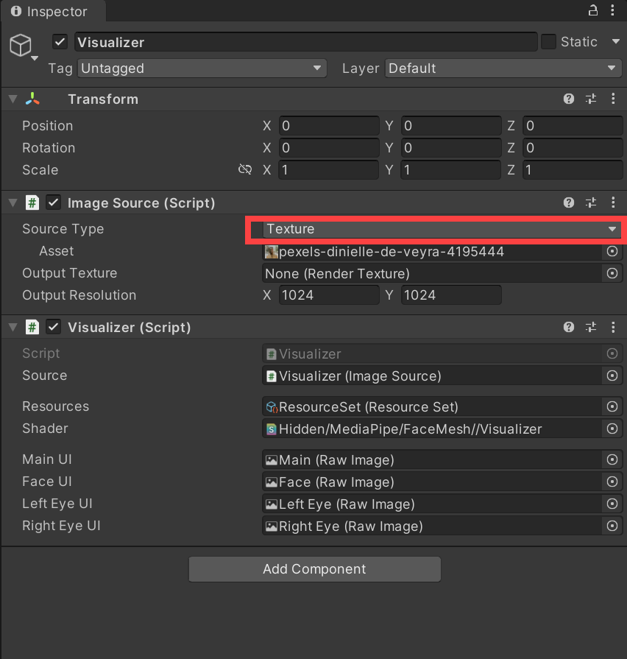Click the GameObject cube icon picker
The width and height of the screenshot is (627, 659).
click(x=21, y=45)
